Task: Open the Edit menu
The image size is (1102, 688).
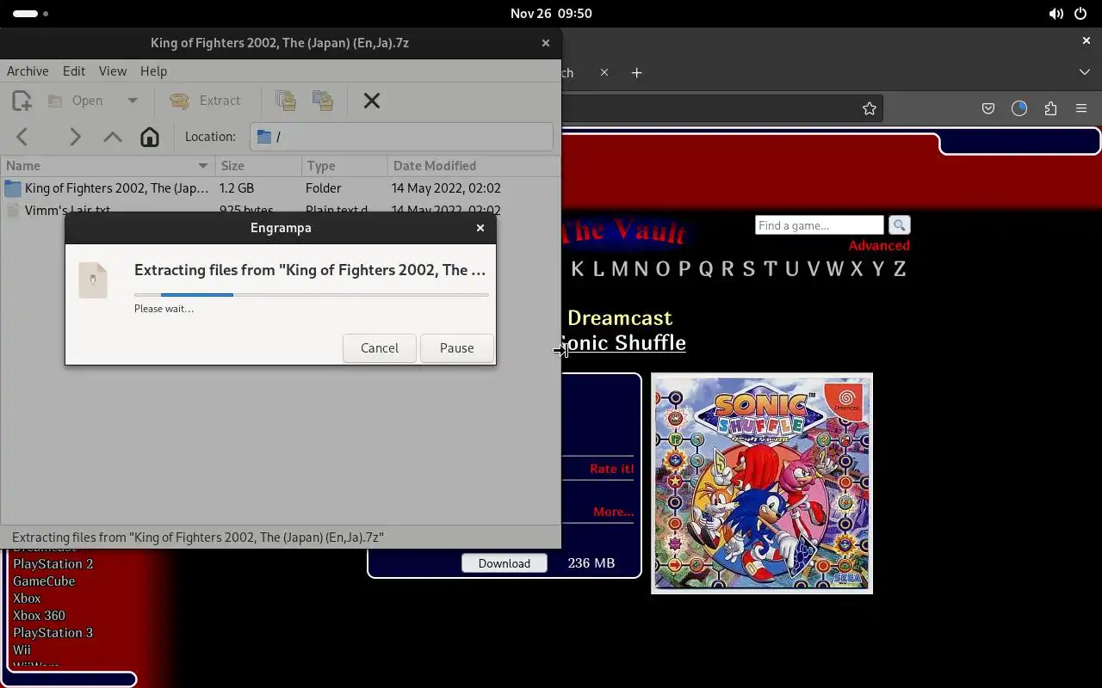Action: (x=74, y=71)
